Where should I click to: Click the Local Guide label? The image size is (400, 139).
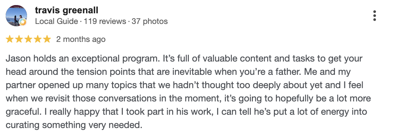[56, 21]
